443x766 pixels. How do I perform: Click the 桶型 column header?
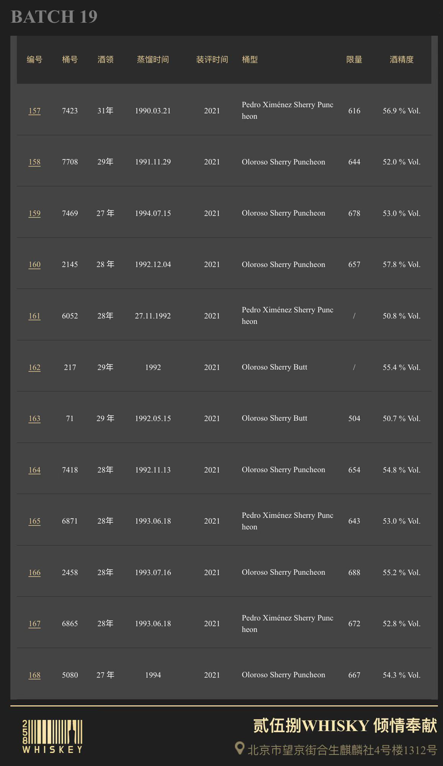[250, 59]
